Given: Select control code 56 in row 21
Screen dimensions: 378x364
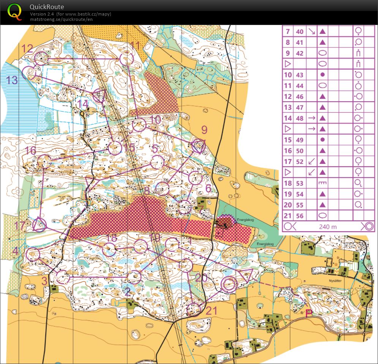Looking at the screenshot, I should coord(300,216).
